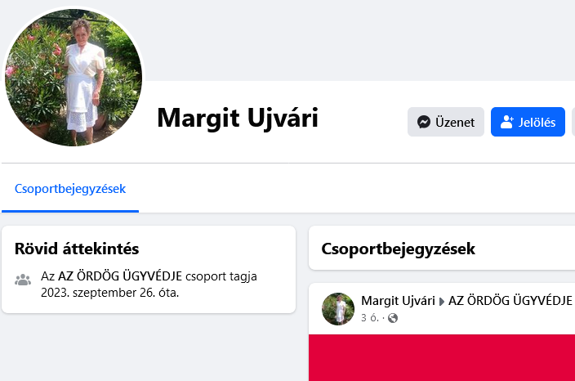Send a message via the Üzenet label
Screen dimensions: 575x381
[x=455, y=122]
